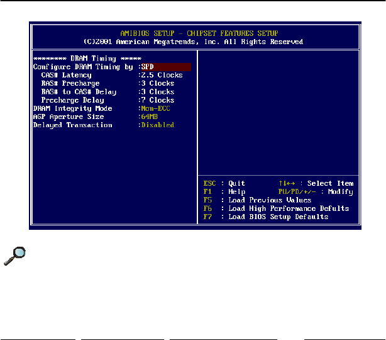Select the Delayed Transaction label
The width and height of the screenshot is (386, 340).
point(73,125)
